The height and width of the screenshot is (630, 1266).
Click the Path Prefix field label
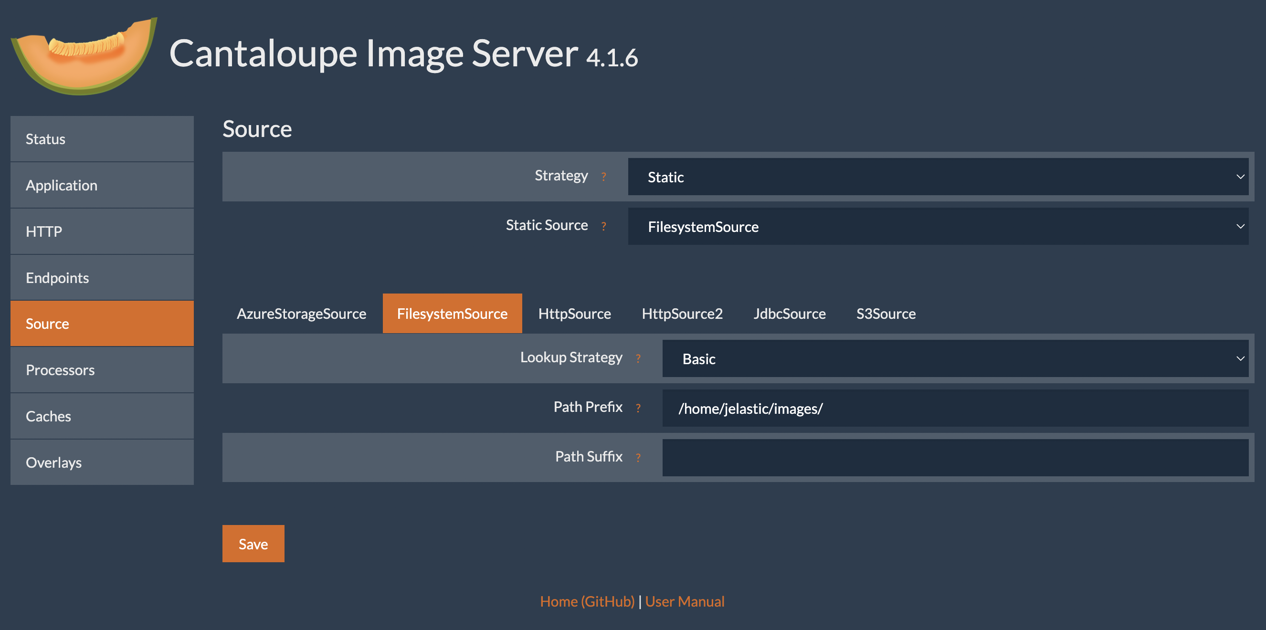pos(588,407)
